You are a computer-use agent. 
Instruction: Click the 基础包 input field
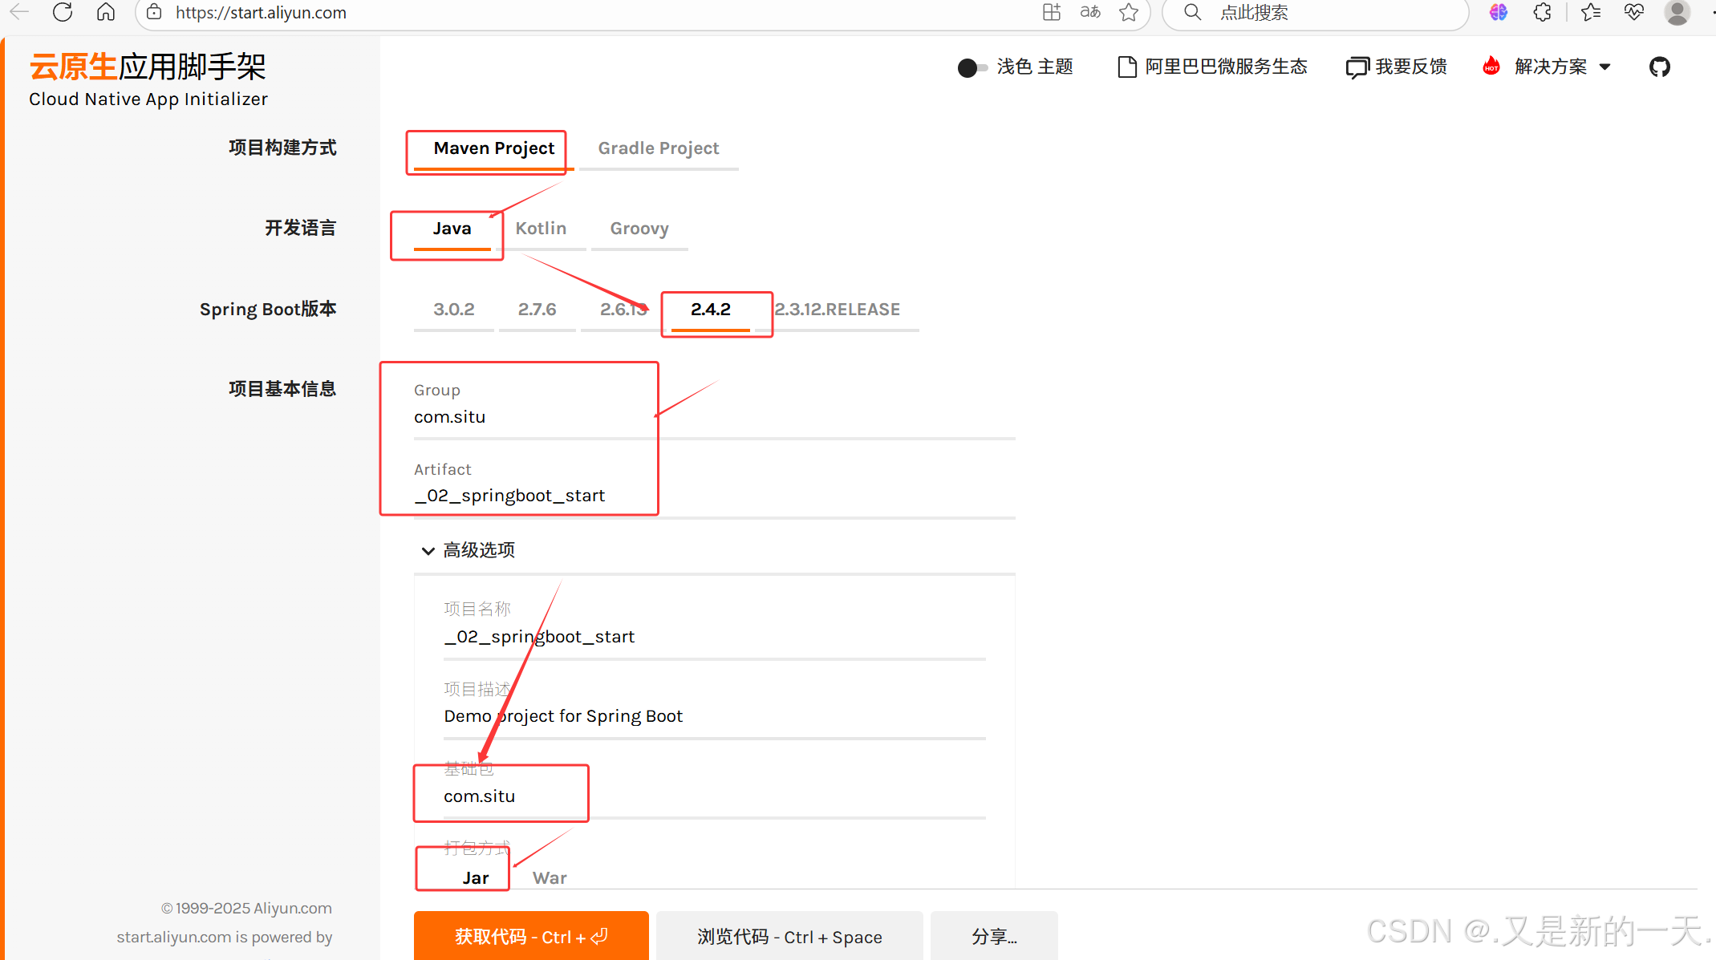(714, 796)
